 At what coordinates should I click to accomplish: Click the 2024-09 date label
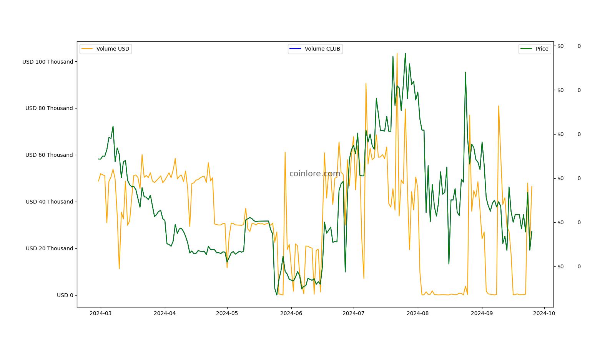point(482,313)
